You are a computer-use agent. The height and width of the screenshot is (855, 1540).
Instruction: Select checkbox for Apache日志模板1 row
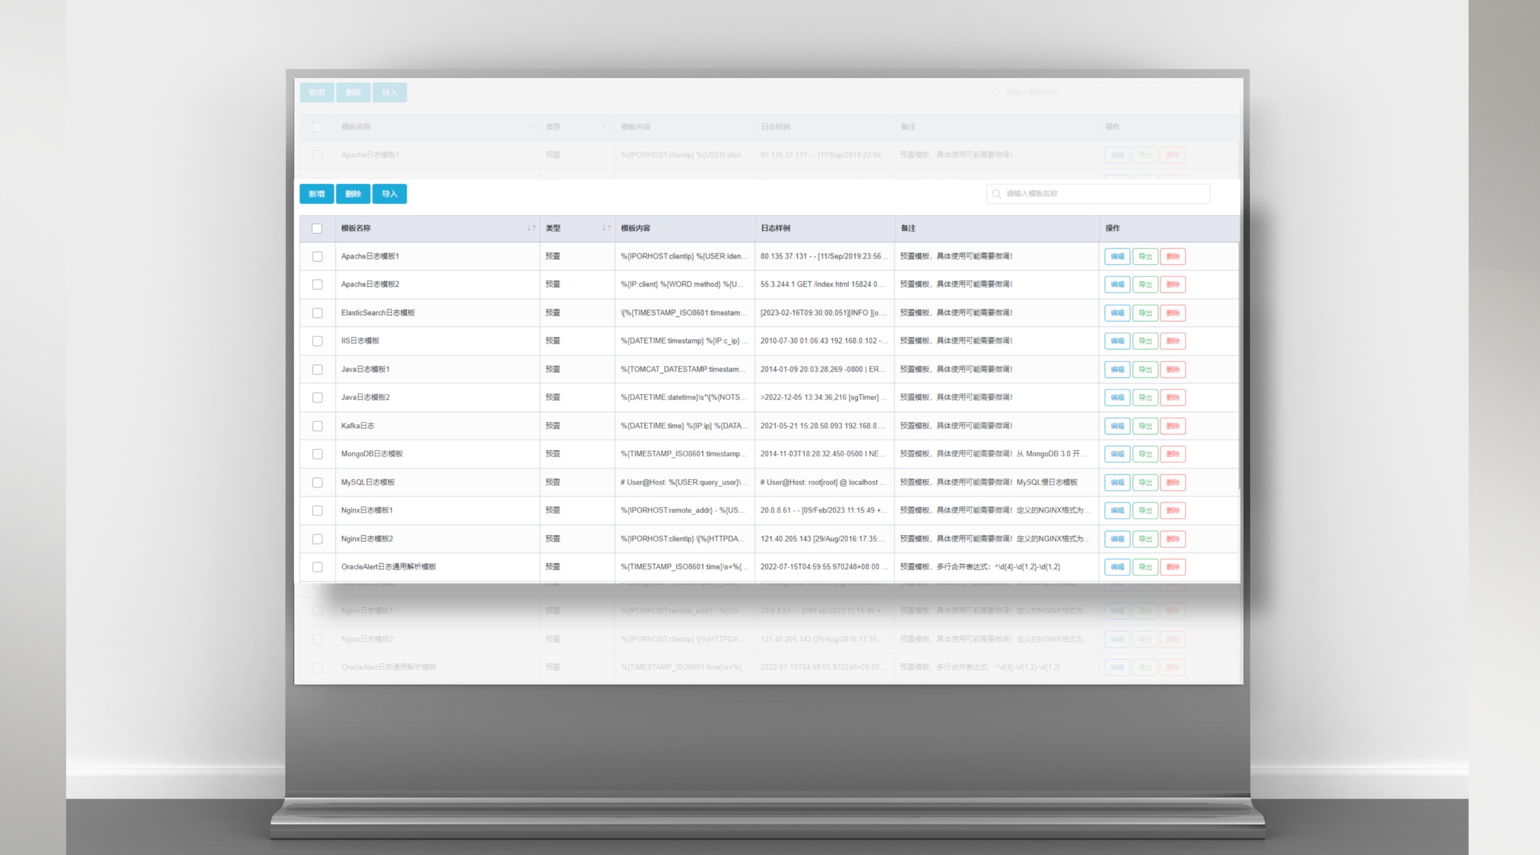click(317, 256)
